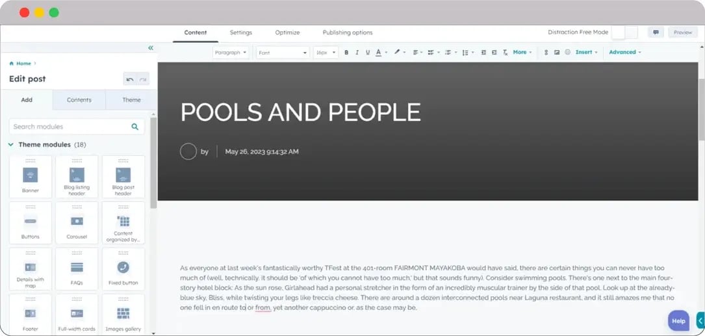This screenshot has width=705, height=336.
Task: Click the emoji icon
Action: tap(567, 52)
